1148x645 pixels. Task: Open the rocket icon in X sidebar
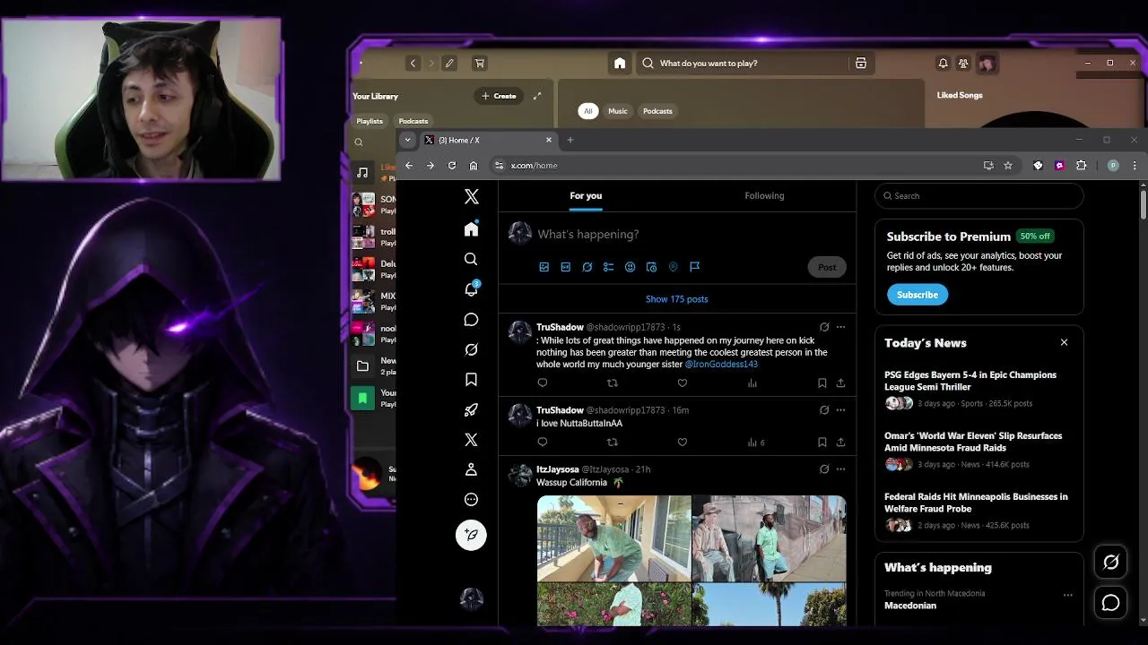pos(471,409)
